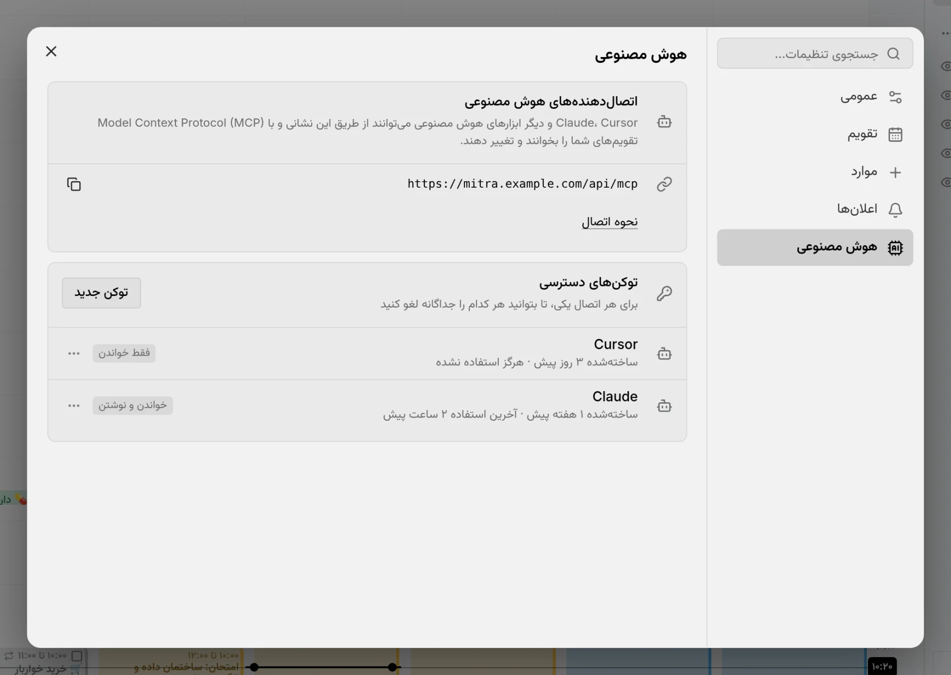The height and width of the screenshot is (675, 951).
Task: Open نحوه اتصال connection guide link
Action: coord(610,222)
